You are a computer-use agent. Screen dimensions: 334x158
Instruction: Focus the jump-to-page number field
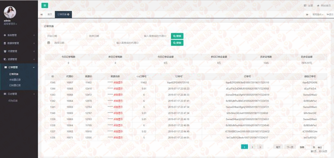tap(308, 147)
